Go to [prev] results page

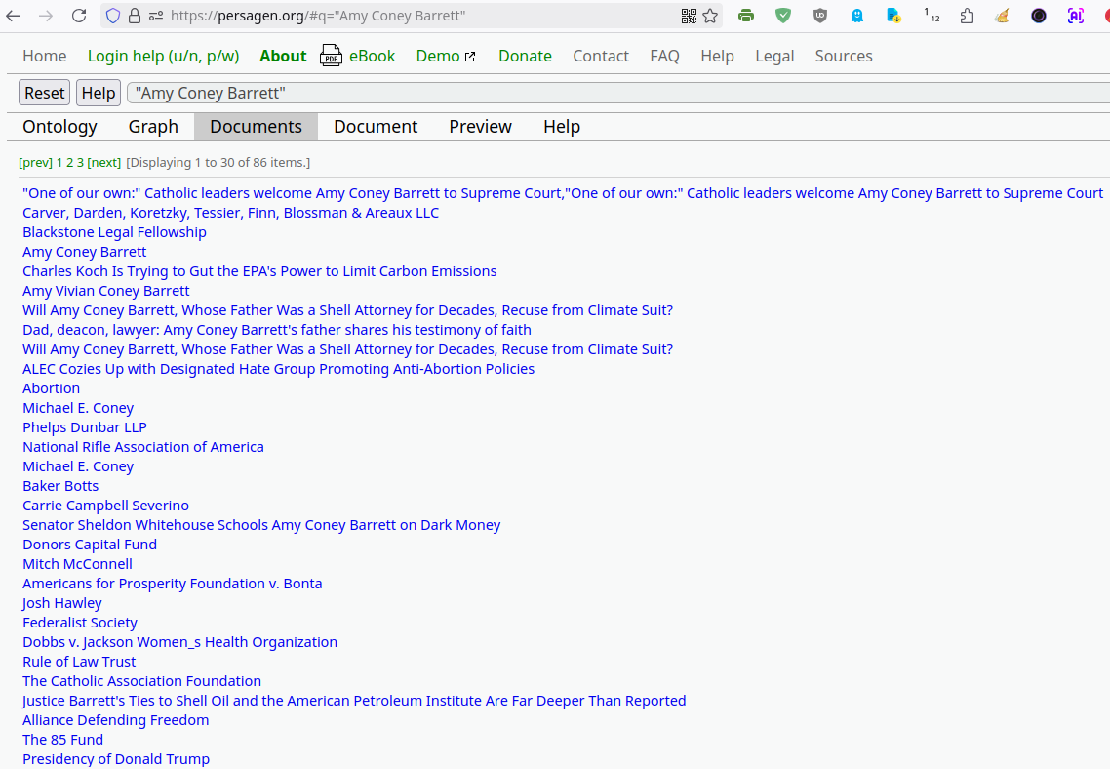(35, 162)
